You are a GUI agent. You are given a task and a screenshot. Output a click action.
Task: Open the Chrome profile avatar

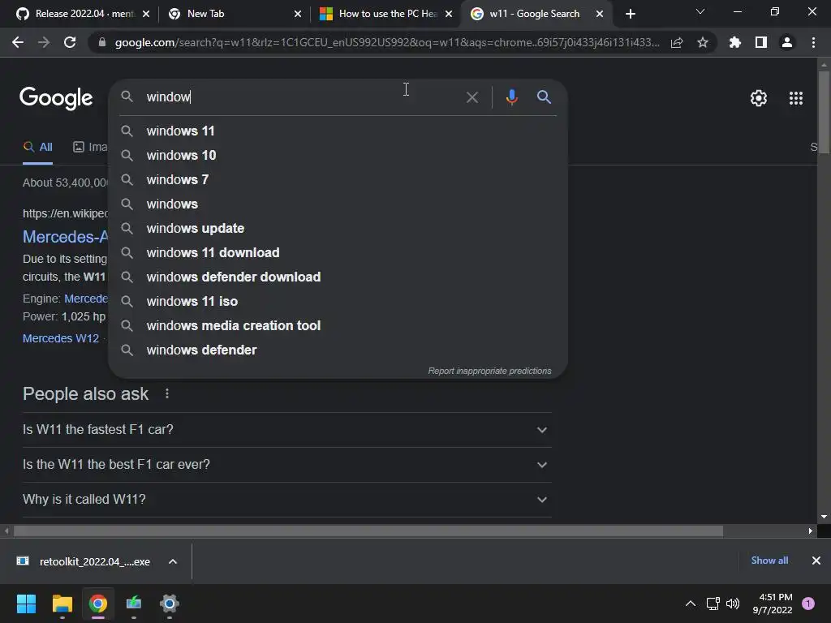pos(787,42)
